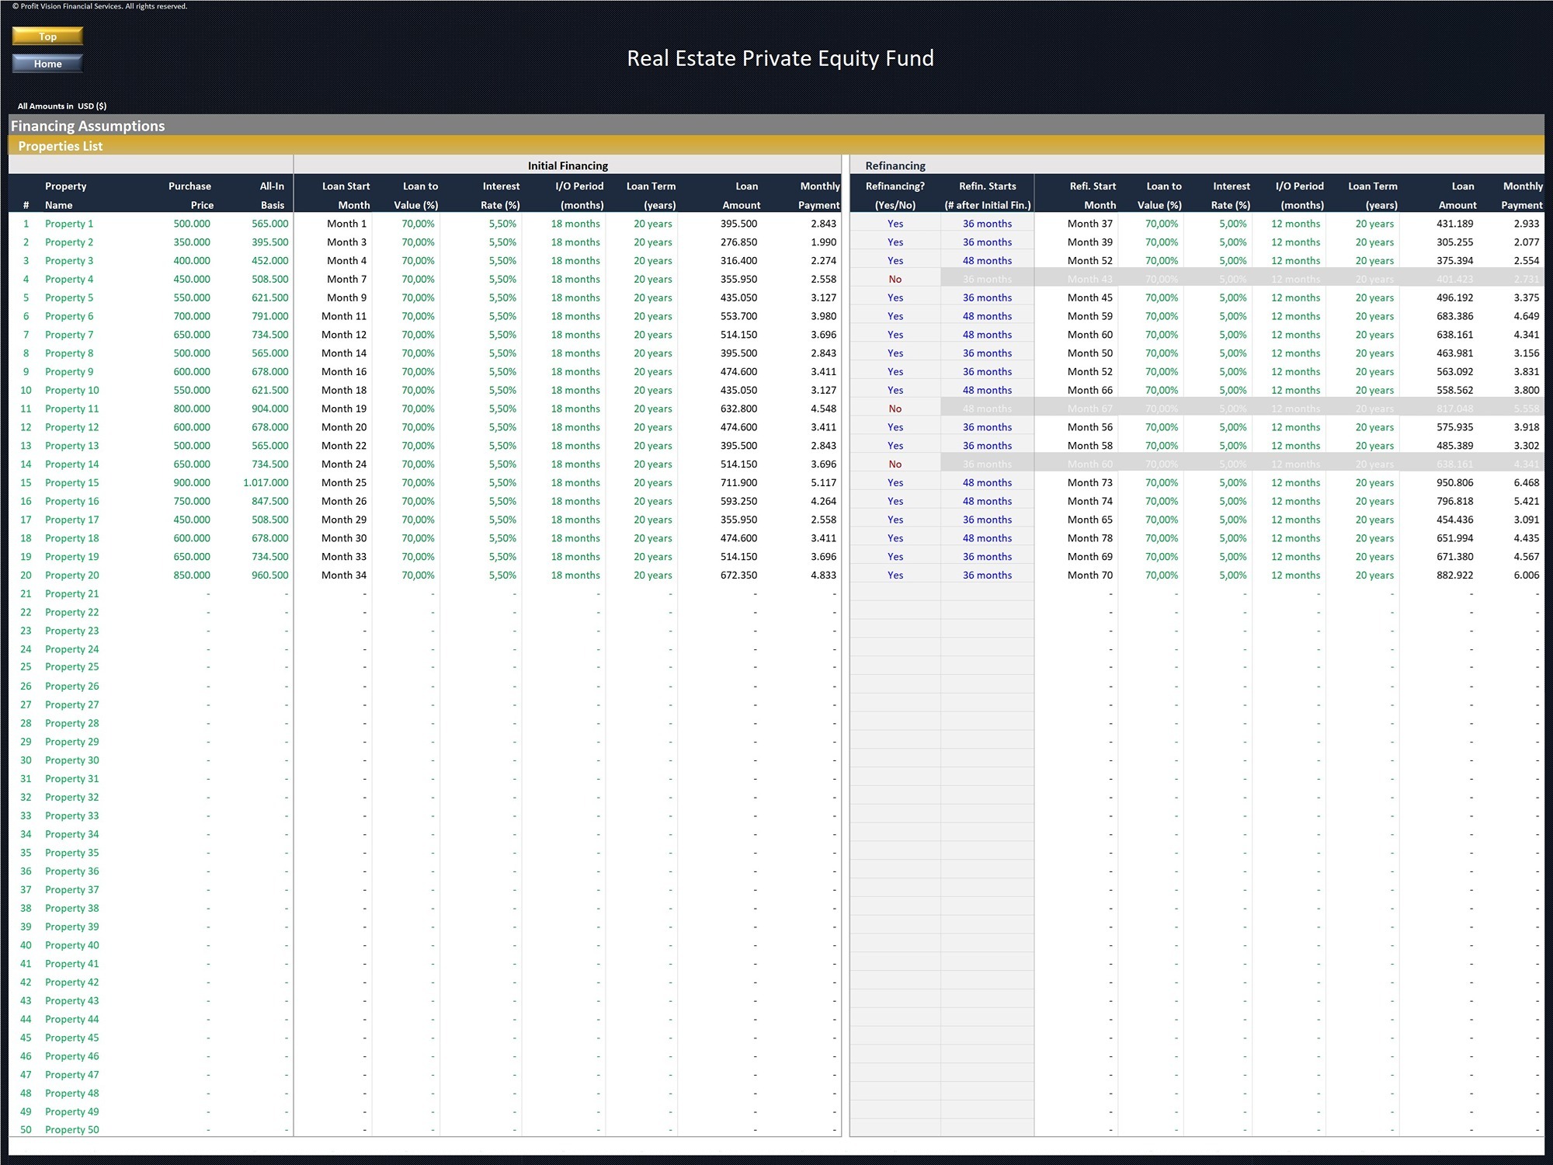Select Property 12 I/O period 18 months
This screenshot has width=1553, height=1165.
pyautogui.click(x=575, y=428)
